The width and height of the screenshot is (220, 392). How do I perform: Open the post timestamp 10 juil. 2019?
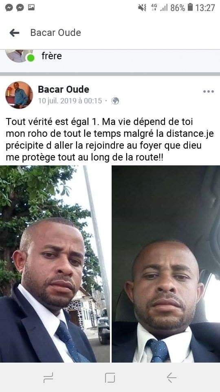(x=70, y=101)
